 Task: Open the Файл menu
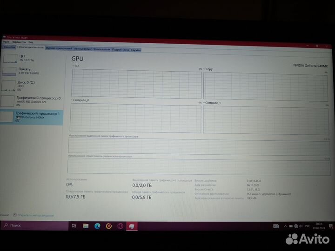(6, 42)
